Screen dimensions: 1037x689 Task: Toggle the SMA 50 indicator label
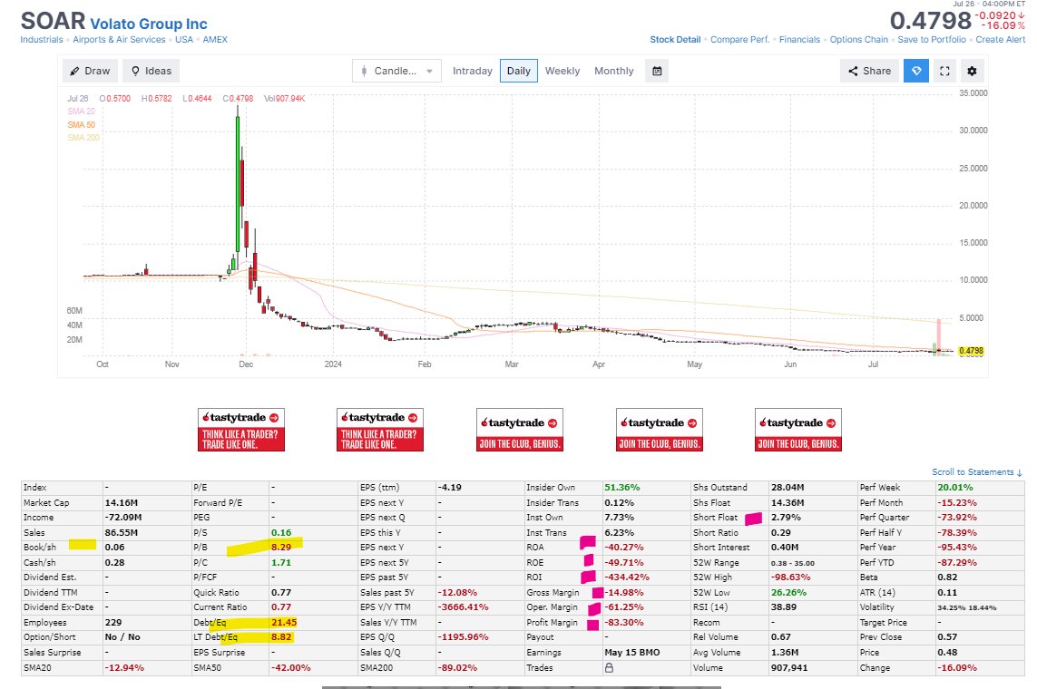(82, 124)
